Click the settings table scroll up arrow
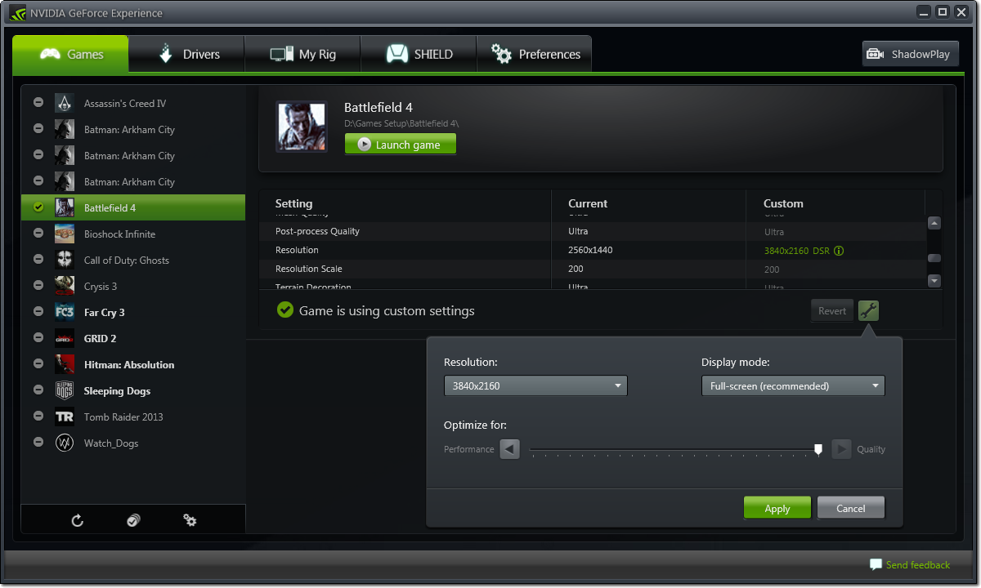The image size is (981, 588). [x=934, y=223]
